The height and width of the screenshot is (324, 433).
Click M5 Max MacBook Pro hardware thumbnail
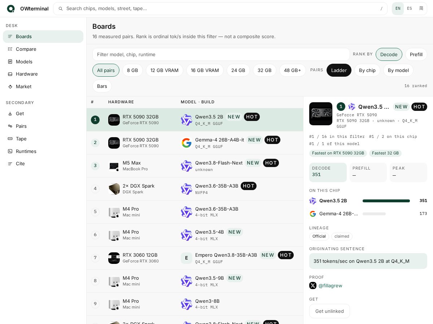114,166
